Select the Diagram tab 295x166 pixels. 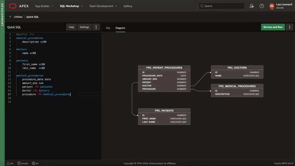120,28
